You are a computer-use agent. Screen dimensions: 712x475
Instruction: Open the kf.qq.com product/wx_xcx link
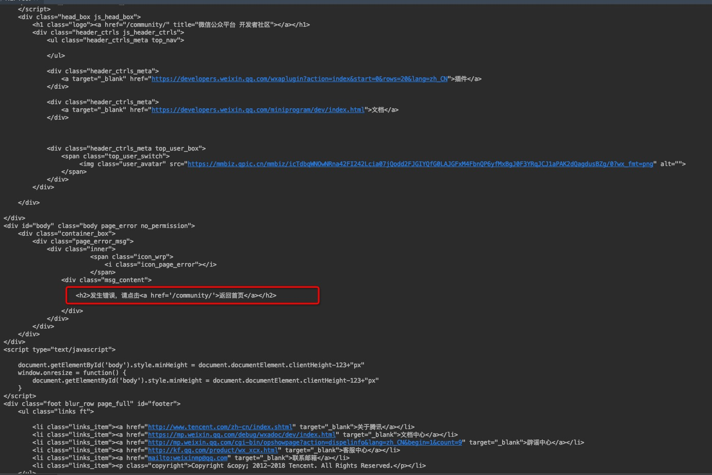pos(213,450)
